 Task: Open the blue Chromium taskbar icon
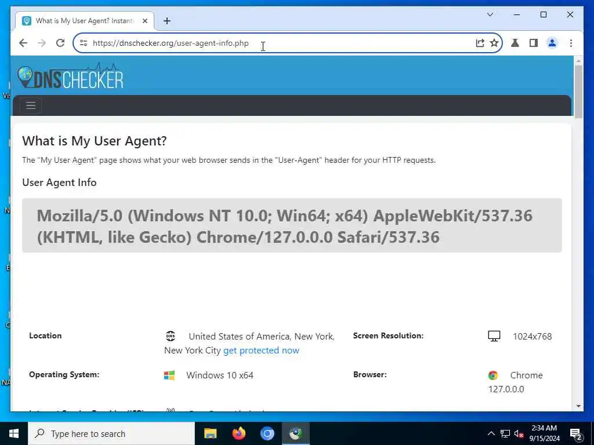[267, 433]
